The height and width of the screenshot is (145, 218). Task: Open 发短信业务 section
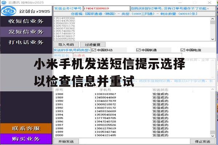pos(26,32)
